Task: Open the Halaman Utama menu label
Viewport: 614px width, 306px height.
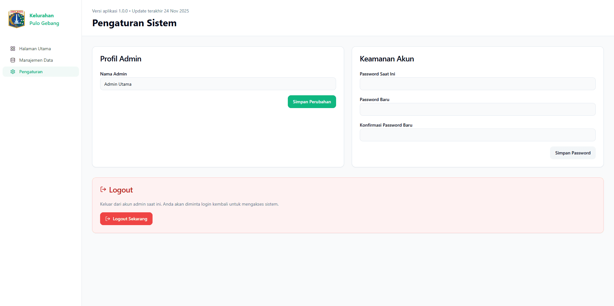Action: point(35,49)
